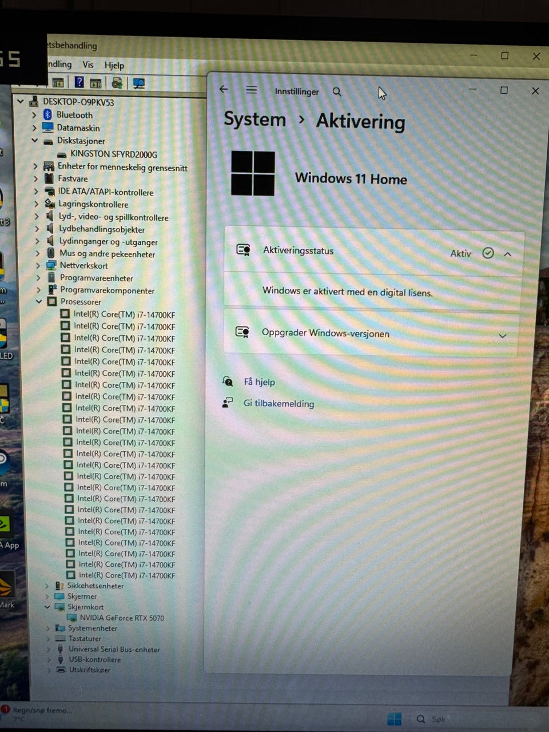Open the Settings hamburger navigation menu
This screenshot has width=549, height=732.
coord(252,90)
